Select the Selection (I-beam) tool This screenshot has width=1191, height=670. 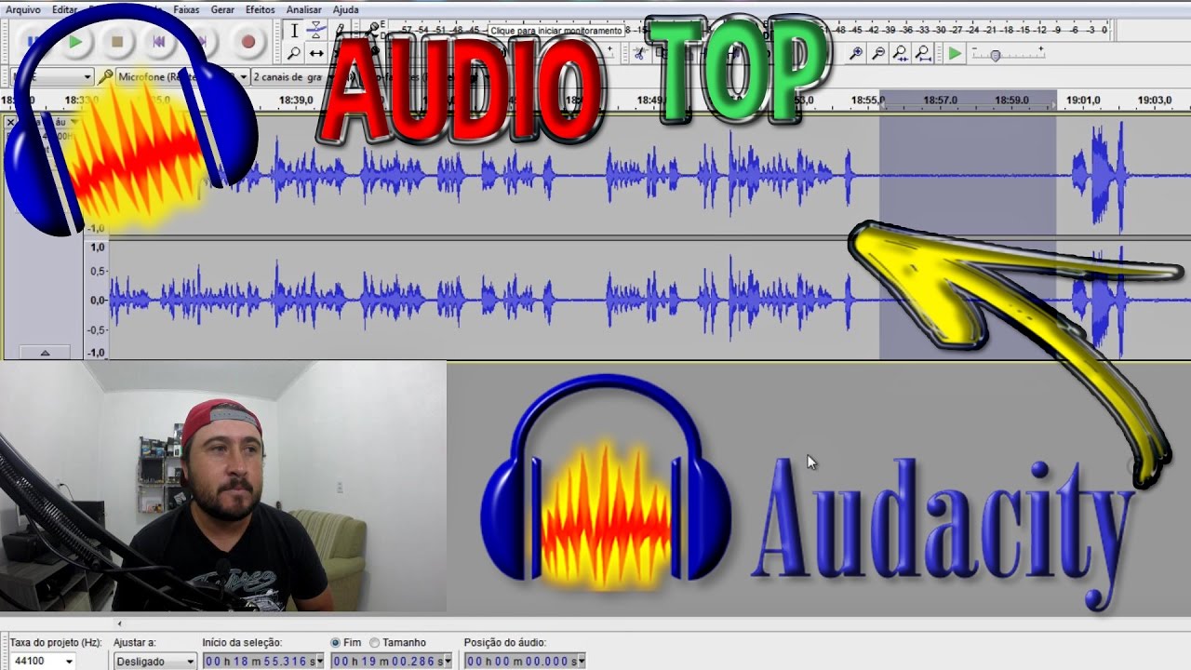294,31
